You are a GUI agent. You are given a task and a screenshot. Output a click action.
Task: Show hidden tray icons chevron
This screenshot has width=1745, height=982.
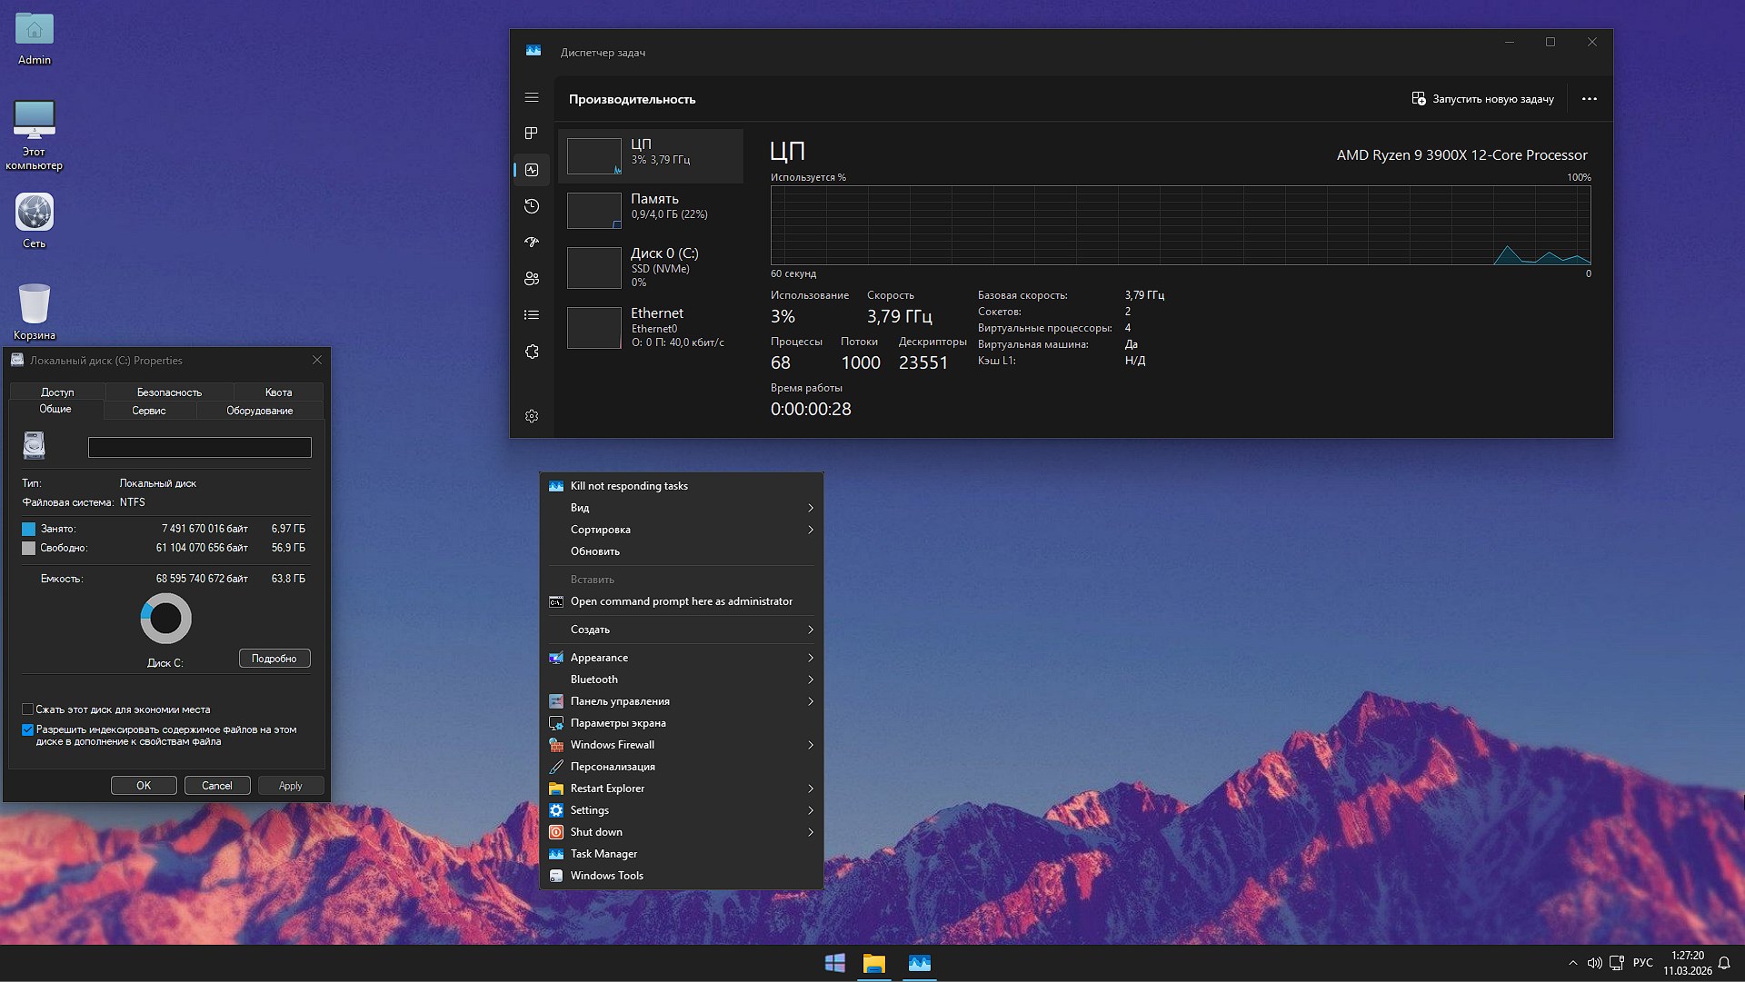click(x=1573, y=963)
